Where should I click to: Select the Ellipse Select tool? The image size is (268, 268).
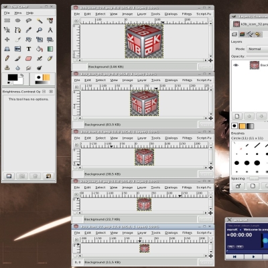[18, 21]
